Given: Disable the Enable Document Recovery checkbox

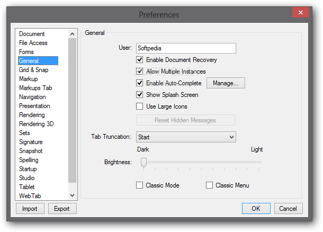Looking at the screenshot, I should [139, 60].
